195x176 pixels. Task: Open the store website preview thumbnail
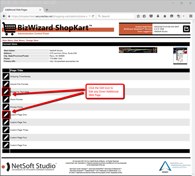pos(180,56)
